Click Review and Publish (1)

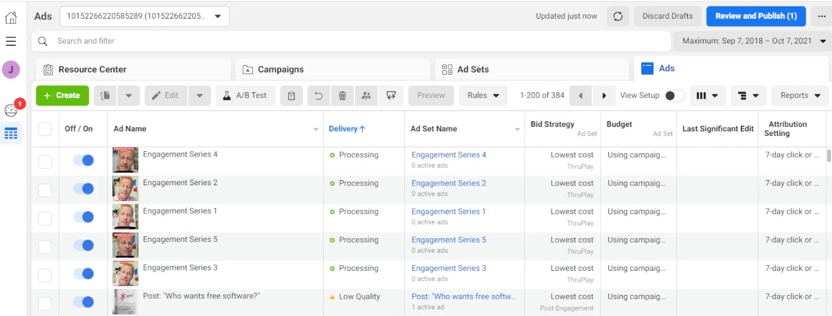click(756, 16)
